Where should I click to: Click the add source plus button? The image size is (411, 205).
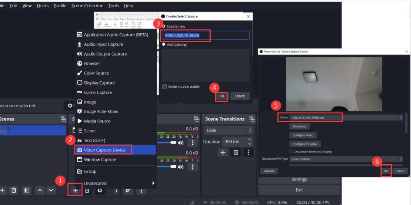(75, 190)
